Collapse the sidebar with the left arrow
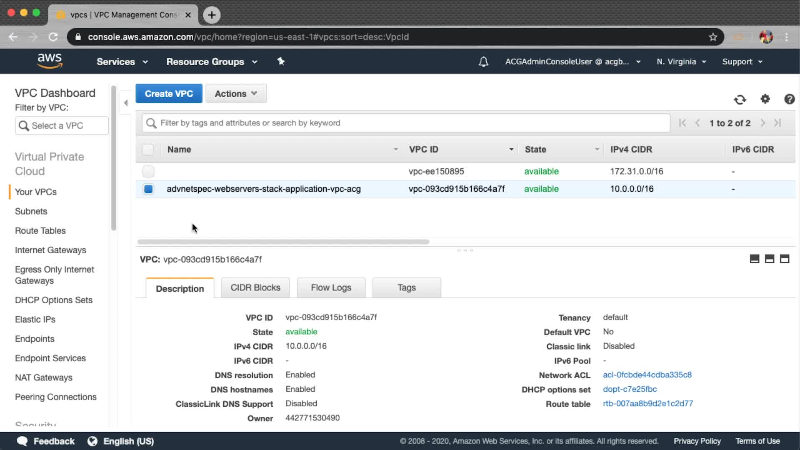Screen dimensions: 800x450 pyautogui.click(x=126, y=102)
